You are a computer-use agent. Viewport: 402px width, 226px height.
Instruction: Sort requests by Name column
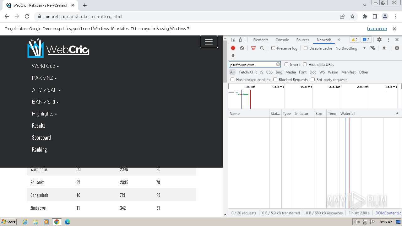click(249, 114)
